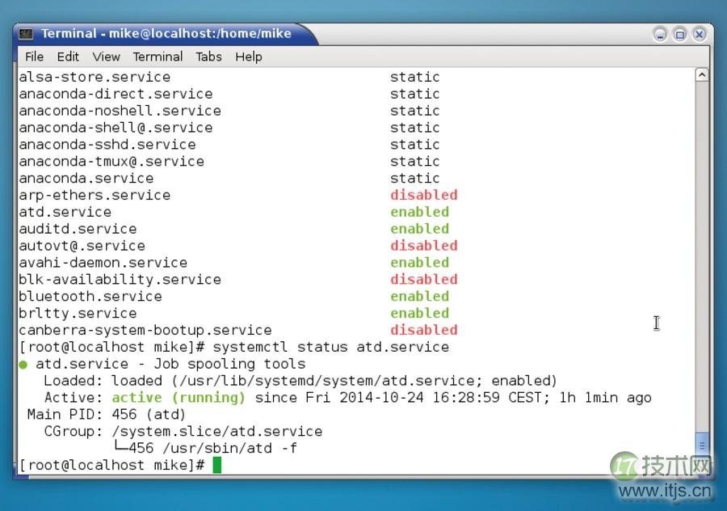The image size is (727, 511).
Task: Click the 2014-10-24 16:28:59 timestamp
Action: pos(419,398)
